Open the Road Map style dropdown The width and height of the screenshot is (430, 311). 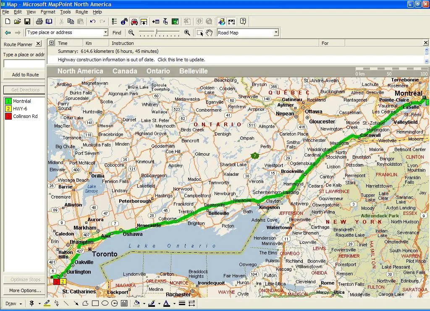click(x=276, y=33)
